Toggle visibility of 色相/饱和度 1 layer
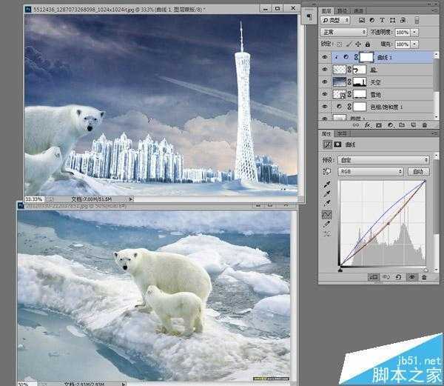444x386 pixels. click(325, 107)
